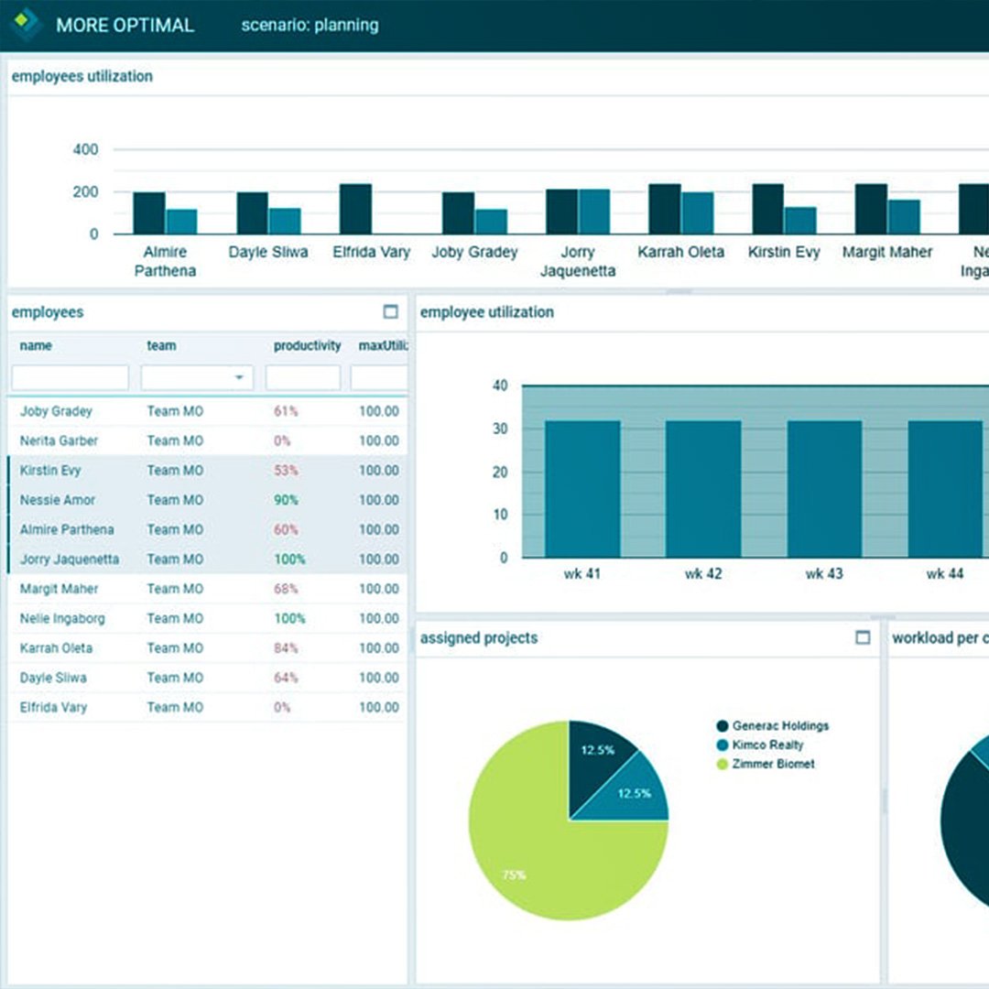
Task: Click the productivity filter input field
Action: [302, 377]
